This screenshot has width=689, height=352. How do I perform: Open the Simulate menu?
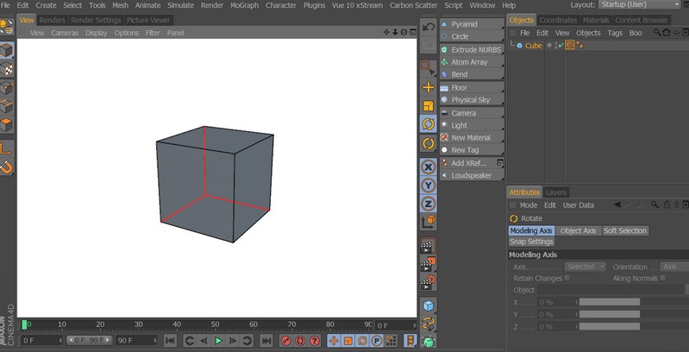(x=180, y=5)
